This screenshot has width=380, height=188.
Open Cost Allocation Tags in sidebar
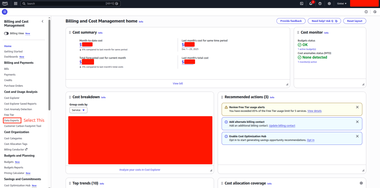click(16, 144)
